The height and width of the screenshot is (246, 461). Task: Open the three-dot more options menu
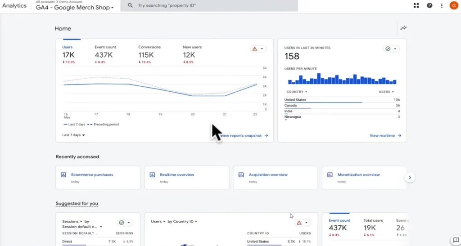coord(442,5)
